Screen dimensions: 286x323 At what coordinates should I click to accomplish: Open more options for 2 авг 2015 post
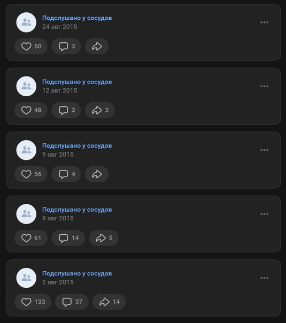[x=265, y=278]
